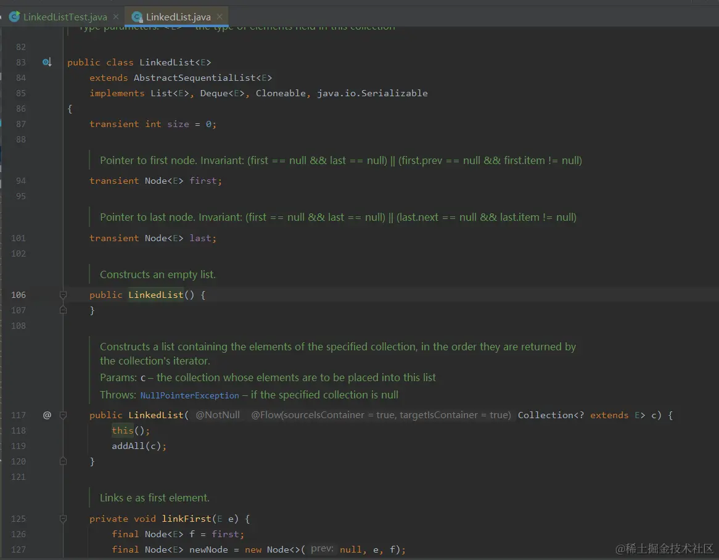Click the fold end marker at line 120
Screen dimensions: 719x560
(x=64, y=461)
